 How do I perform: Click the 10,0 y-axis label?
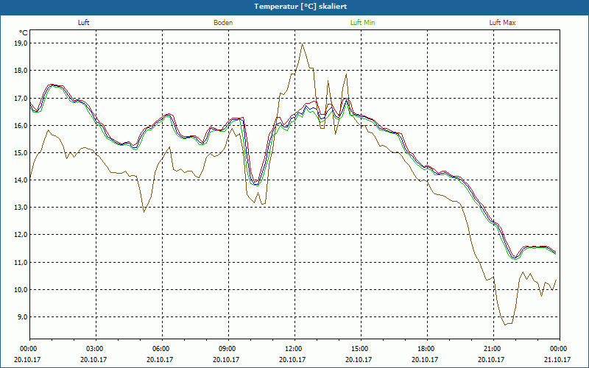click(21, 290)
